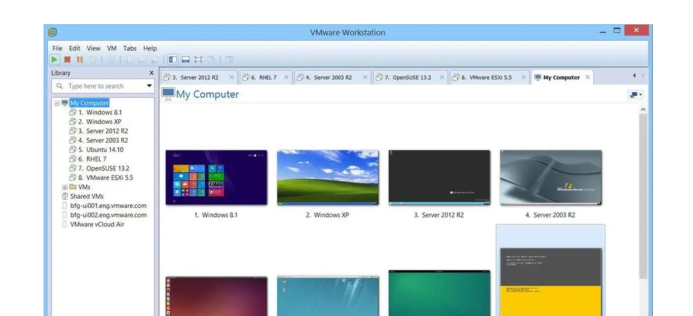The height and width of the screenshot is (316, 693).
Task: Close the Library panel with X
Action: pyautogui.click(x=151, y=73)
